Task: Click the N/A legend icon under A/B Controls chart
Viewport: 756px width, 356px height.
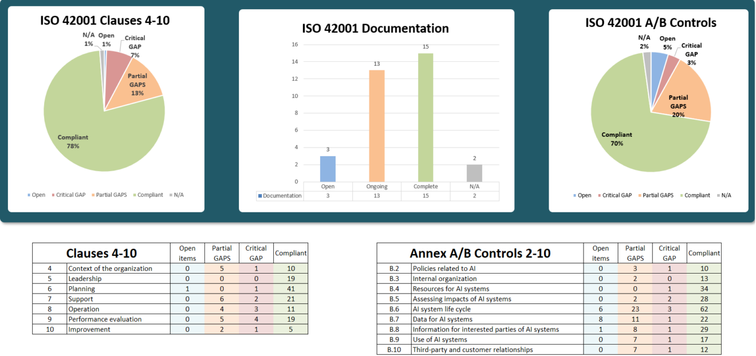Action: [718, 195]
